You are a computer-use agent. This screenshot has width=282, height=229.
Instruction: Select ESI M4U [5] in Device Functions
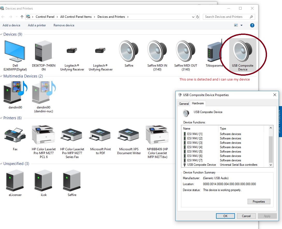pyautogui.click(x=222, y=152)
